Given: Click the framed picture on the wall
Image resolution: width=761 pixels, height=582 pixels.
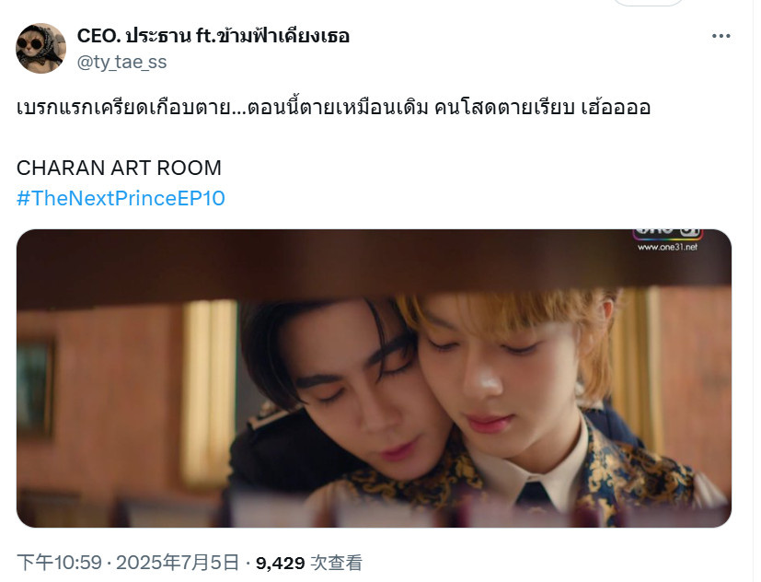Looking at the screenshot, I should tap(34, 387).
